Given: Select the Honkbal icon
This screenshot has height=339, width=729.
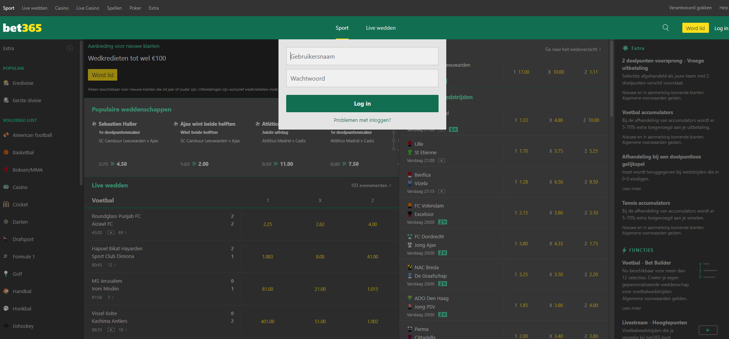Looking at the screenshot, I should 6,309.
